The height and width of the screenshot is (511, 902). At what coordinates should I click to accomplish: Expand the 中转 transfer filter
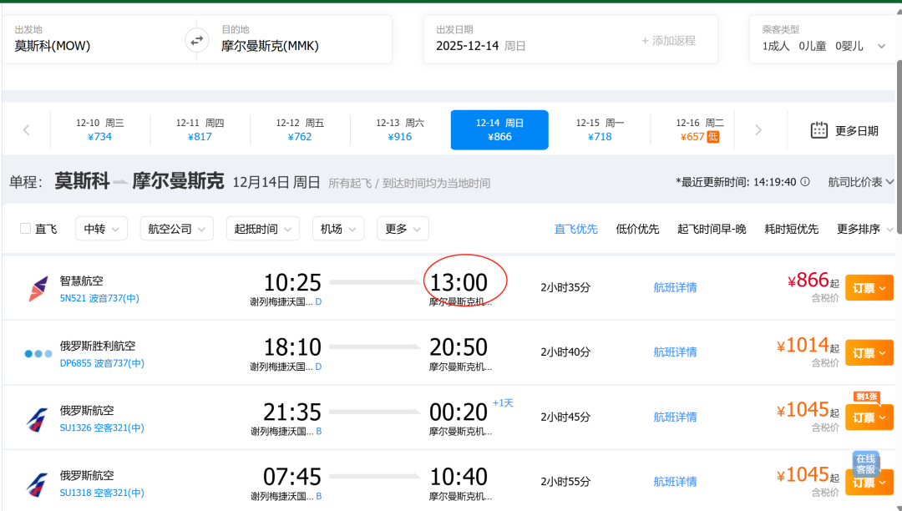101,229
